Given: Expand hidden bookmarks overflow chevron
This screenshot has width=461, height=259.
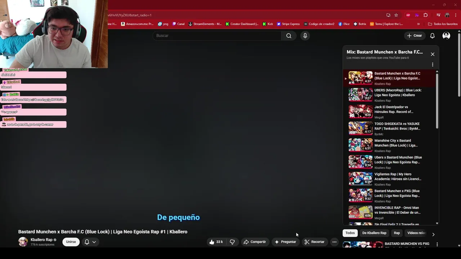Looking at the screenshot, I should (x=418, y=24).
